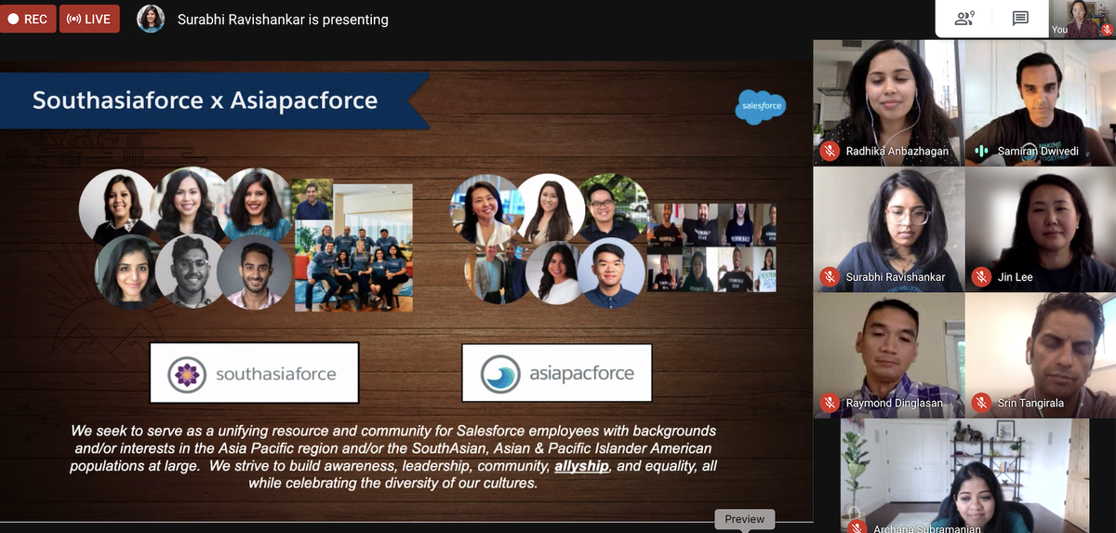This screenshot has height=533, width=1116.
Task: Select Radhika Anbazhagan's video tile
Action: point(888,103)
